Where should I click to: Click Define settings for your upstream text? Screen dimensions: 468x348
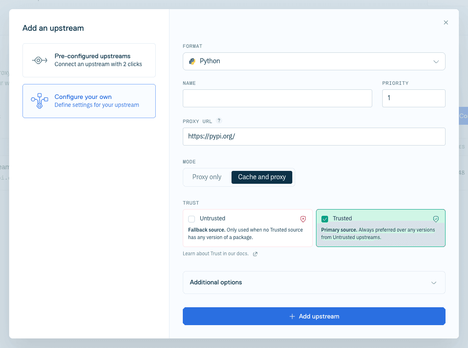97,105
